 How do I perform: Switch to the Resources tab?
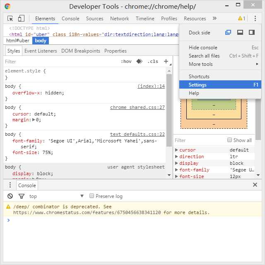pos(195,18)
